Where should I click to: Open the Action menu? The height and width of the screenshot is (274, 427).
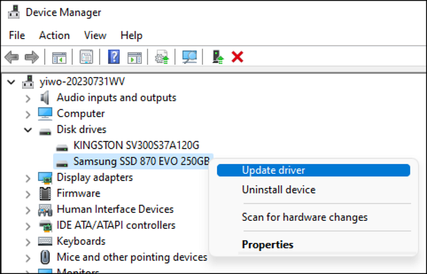click(54, 35)
